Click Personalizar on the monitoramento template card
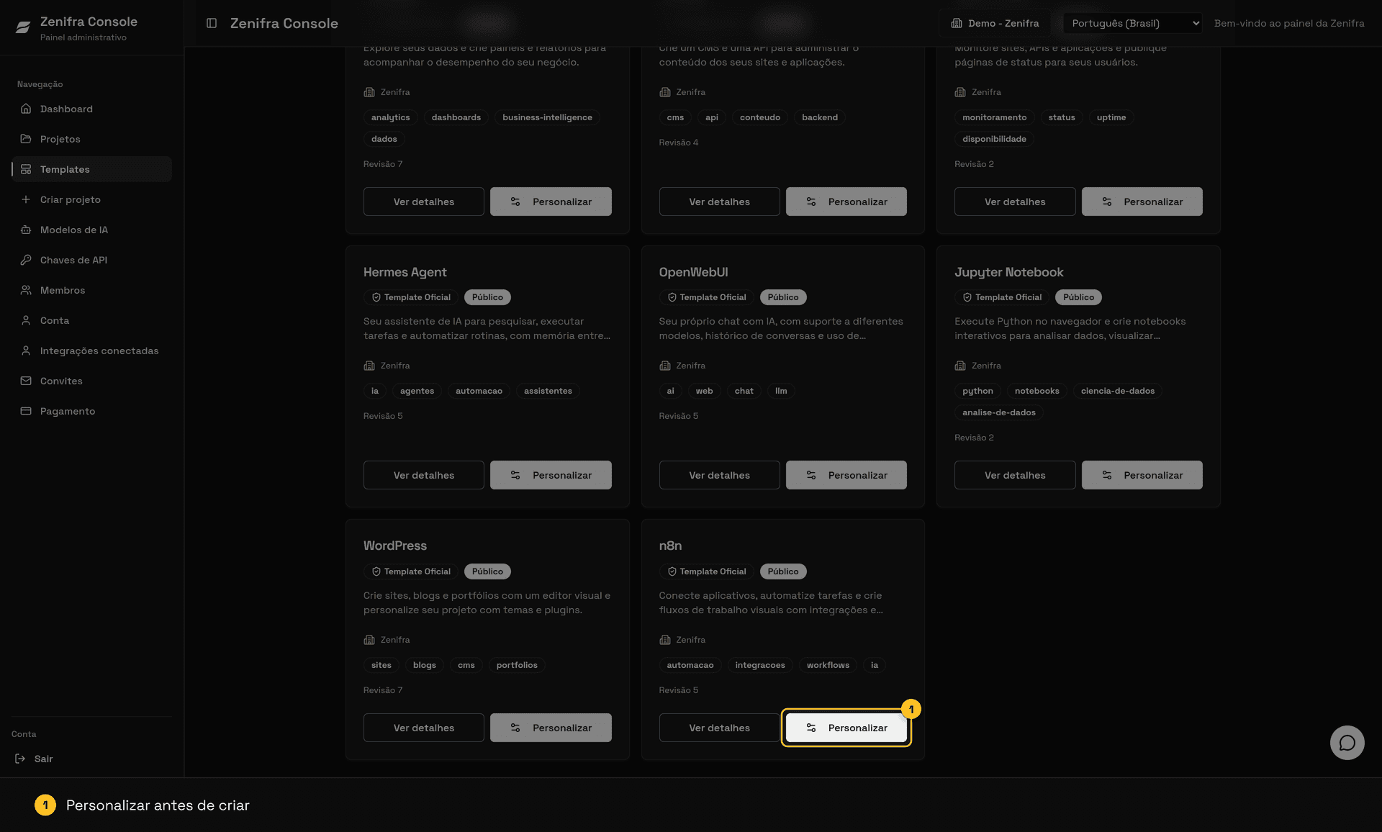 click(x=1142, y=202)
